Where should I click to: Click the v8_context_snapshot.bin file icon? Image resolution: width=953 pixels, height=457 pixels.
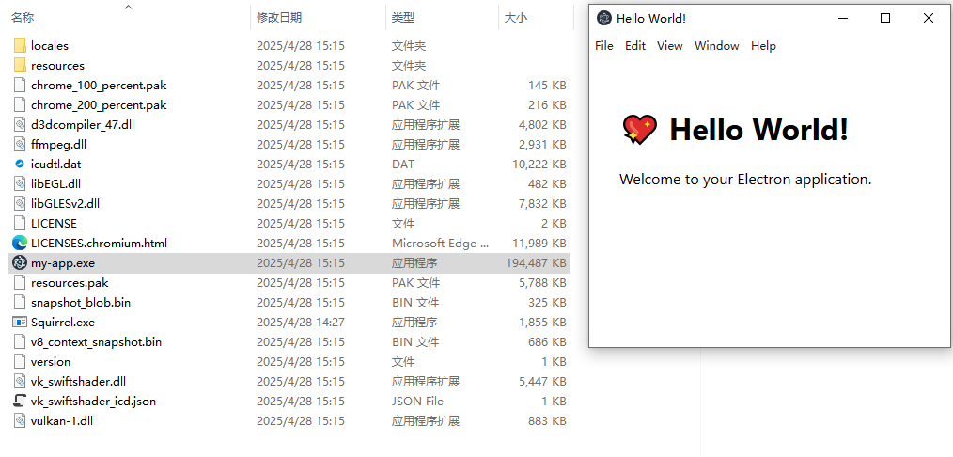20,341
